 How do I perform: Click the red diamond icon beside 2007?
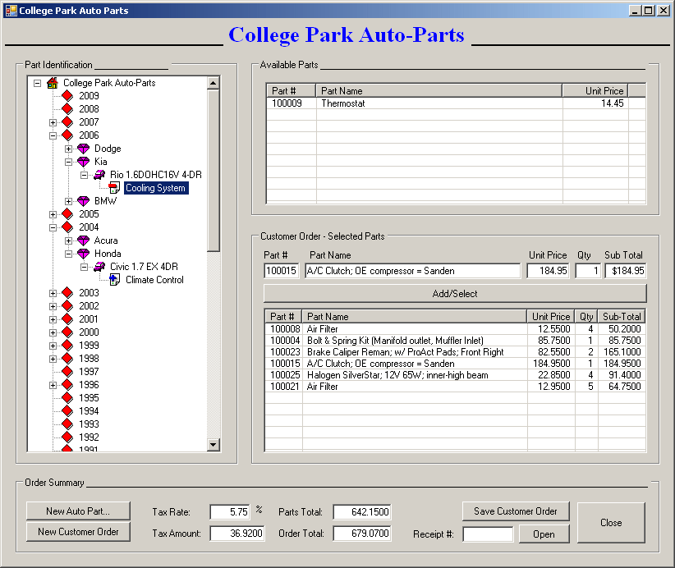click(67, 122)
